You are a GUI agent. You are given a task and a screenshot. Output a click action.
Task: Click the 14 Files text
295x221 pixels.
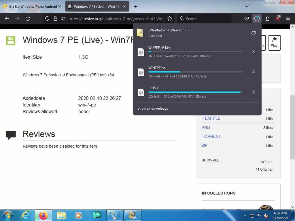click(x=266, y=162)
